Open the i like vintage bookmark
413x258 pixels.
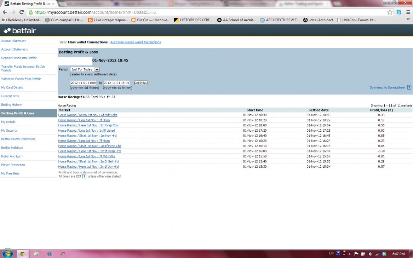tap(108, 20)
